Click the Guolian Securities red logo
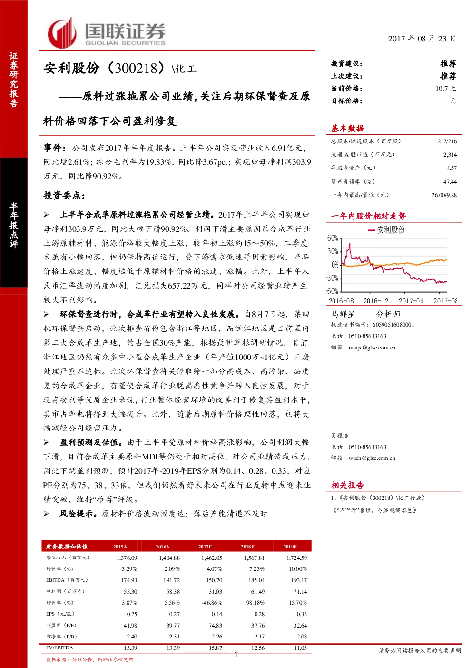The height and width of the screenshot is (668, 472). (x=62, y=32)
